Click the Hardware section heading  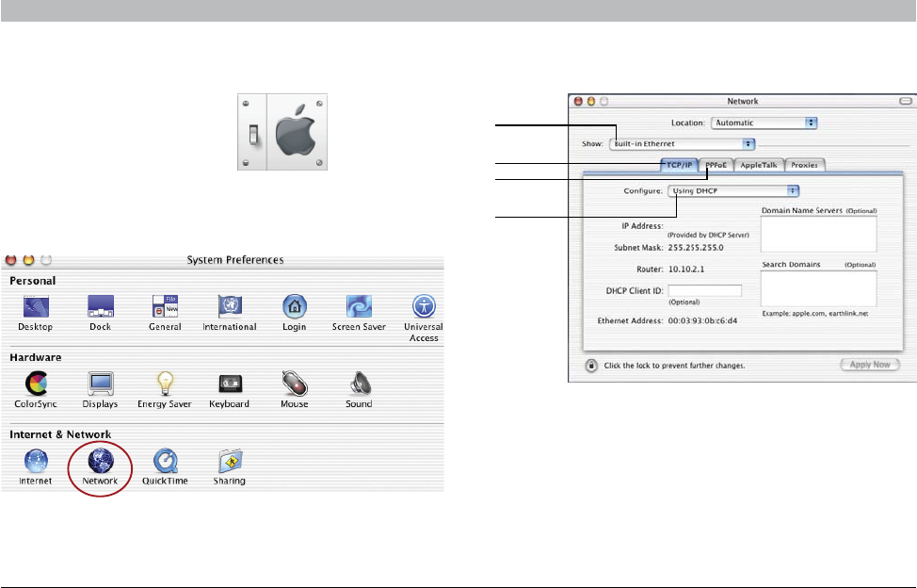coord(35,357)
